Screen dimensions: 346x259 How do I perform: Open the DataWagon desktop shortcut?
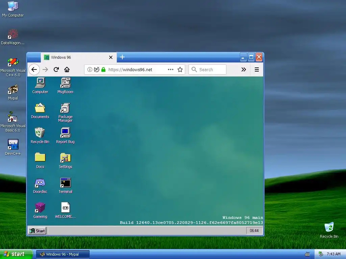point(13,37)
